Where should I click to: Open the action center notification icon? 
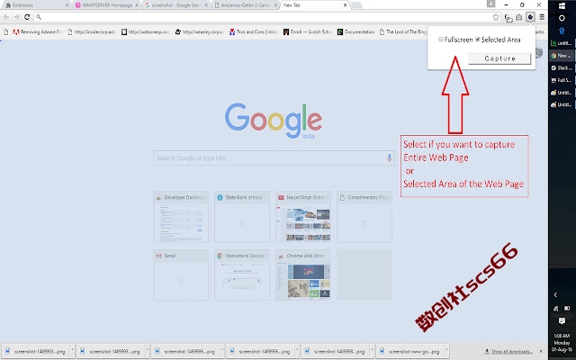pos(562,320)
